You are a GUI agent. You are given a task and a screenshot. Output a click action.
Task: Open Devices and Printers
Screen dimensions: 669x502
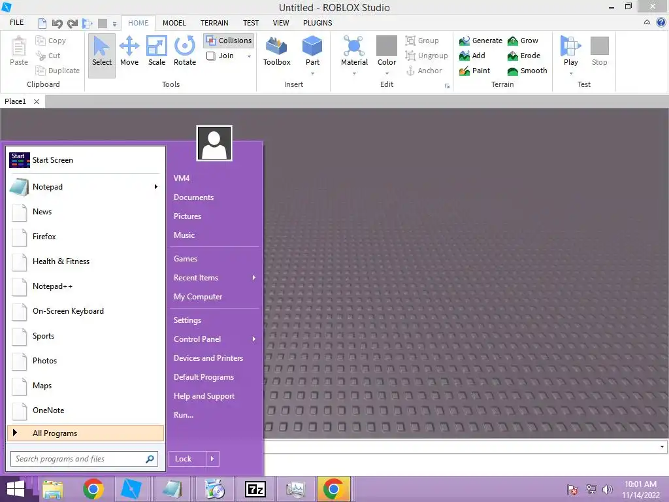click(208, 358)
